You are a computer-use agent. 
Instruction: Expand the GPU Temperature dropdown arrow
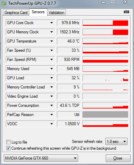click(x=51, y=41)
